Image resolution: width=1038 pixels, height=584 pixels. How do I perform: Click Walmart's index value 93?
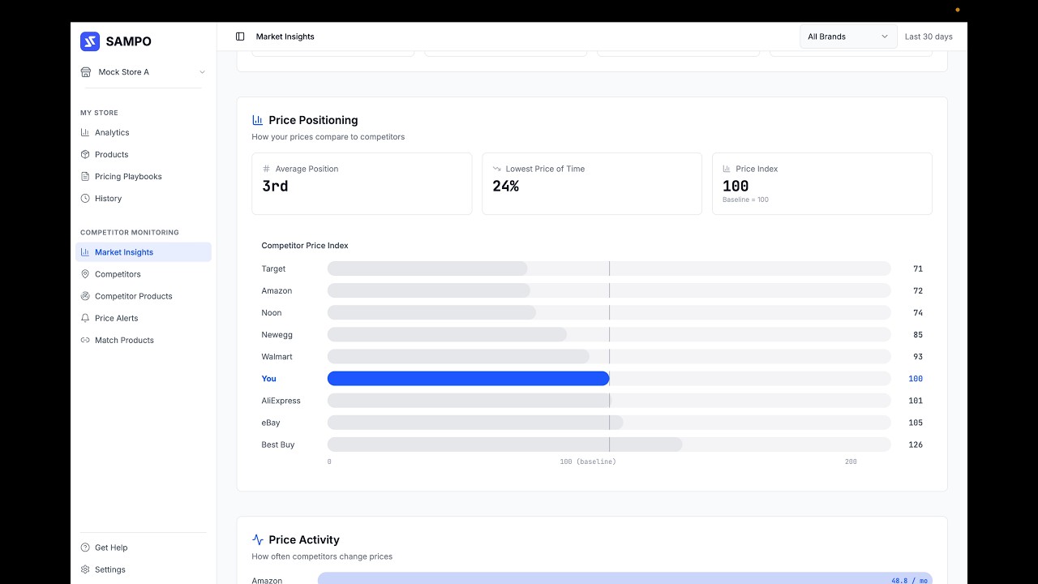918,357
